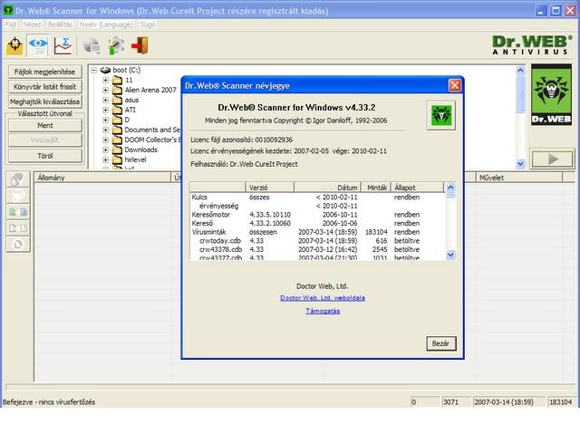Sort by the Verzió column header
580x435 pixels.
270,188
